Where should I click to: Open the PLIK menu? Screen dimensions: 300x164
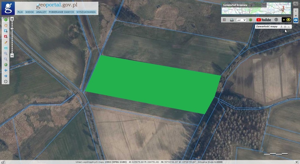click(x=20, y=12)
